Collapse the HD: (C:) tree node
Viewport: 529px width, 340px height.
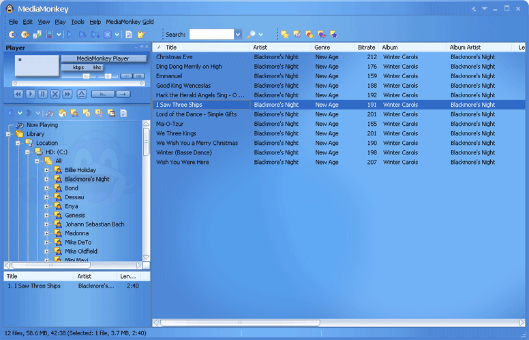coord(28,152)
